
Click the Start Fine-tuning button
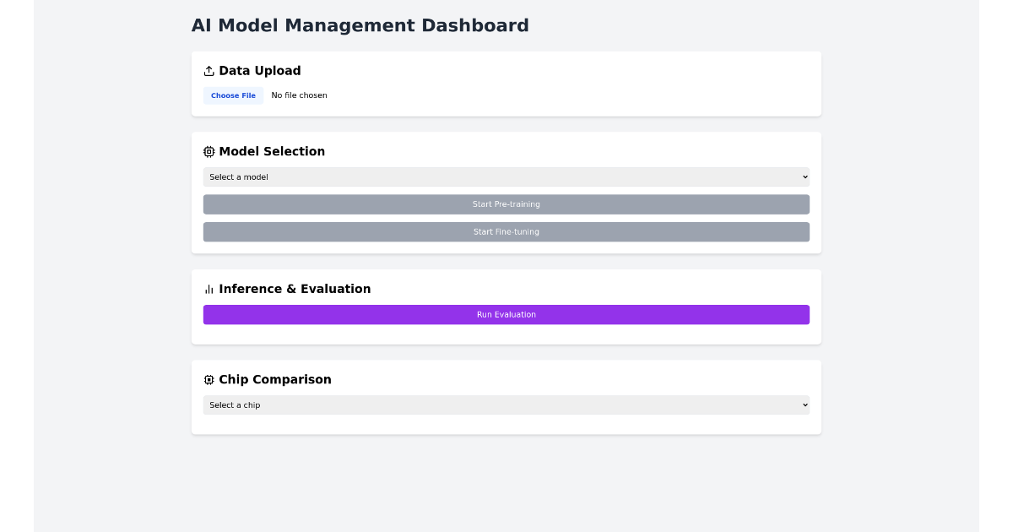(506, 231)
